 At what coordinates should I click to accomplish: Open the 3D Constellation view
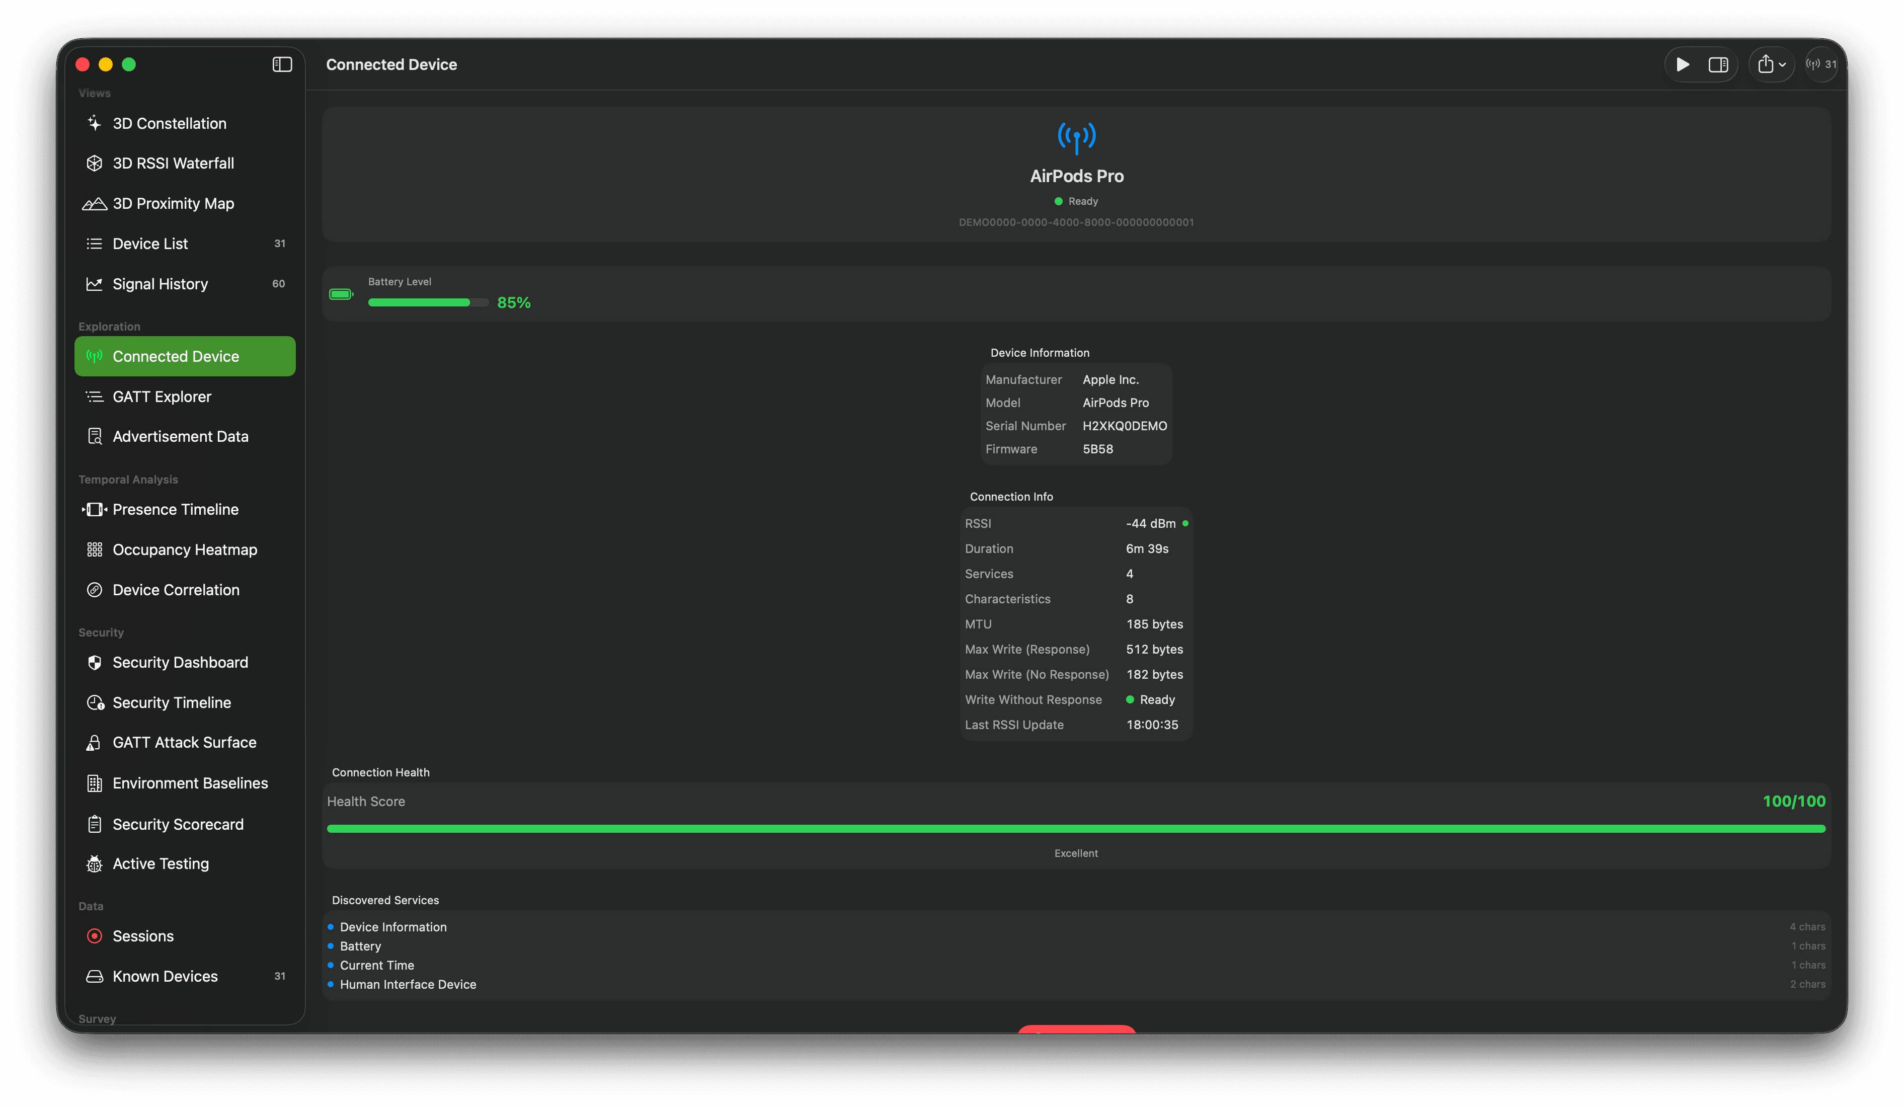185,123
